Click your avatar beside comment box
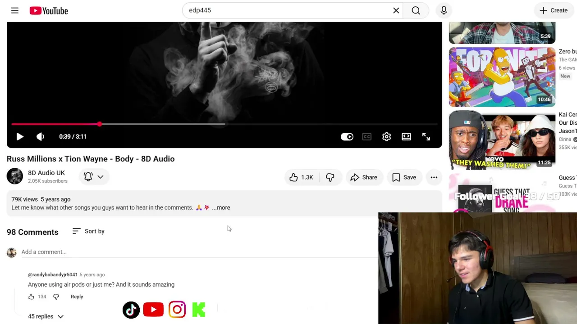577x324 pixels. [12, 252]
